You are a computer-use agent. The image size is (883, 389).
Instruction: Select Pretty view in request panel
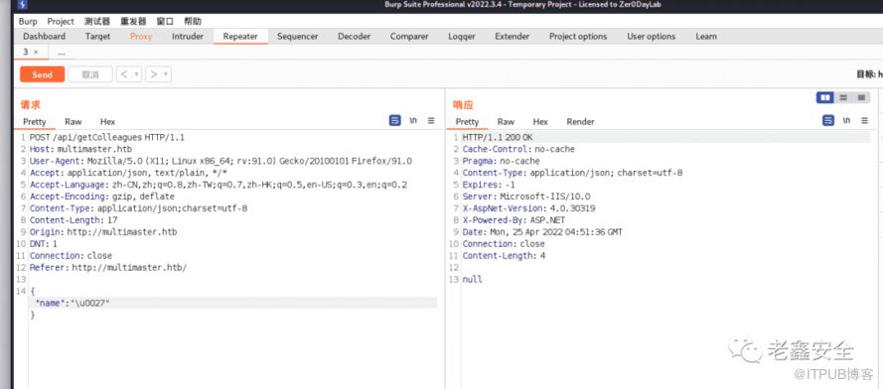pos(35,122)
